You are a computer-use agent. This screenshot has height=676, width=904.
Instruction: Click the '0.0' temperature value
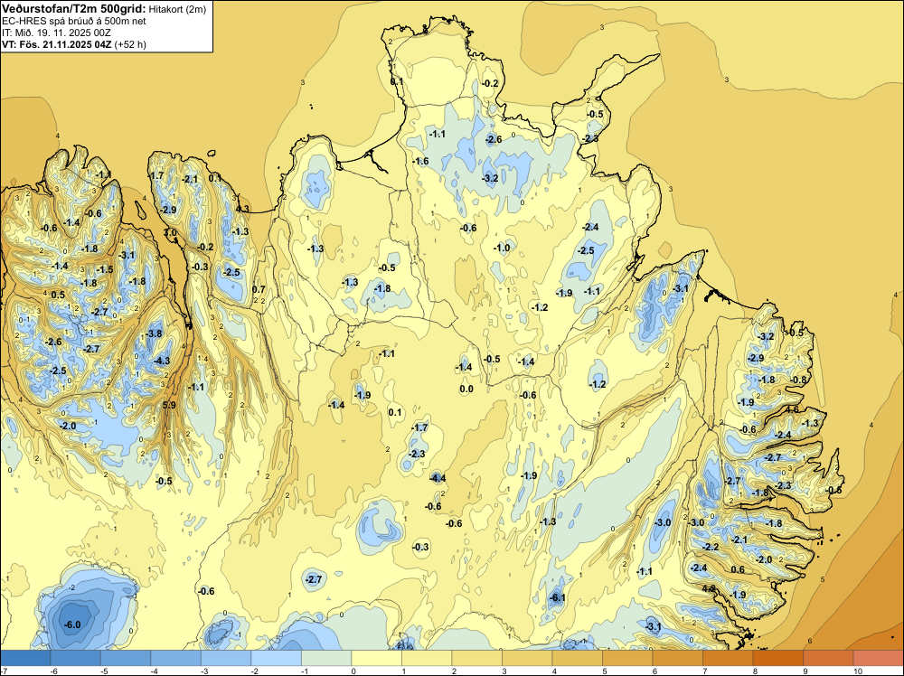pos(466,389)
